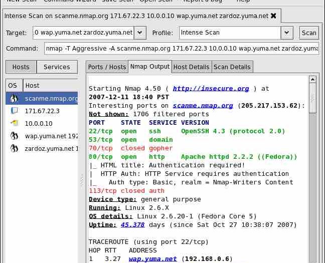This screenshot has width=325, height=263.
Task: Click the 2007-12-11 18:40 PST timestamp
Action: point(129,97)
